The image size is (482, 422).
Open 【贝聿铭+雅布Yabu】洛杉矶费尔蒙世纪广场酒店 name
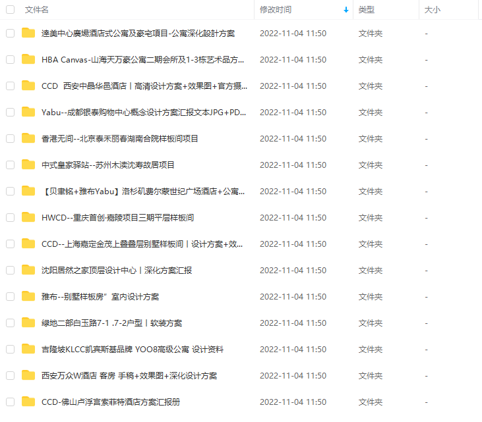click(x=143, y=192)
